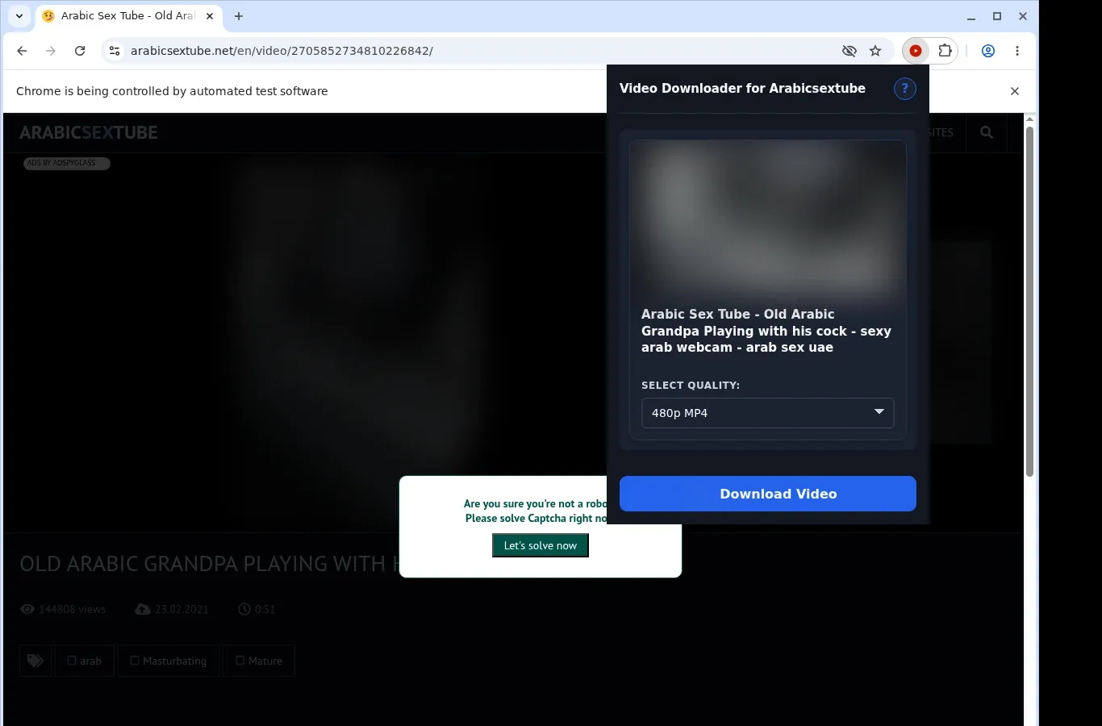Click the 0:51 duration text
Image resolution: width=1102 pixels, height=726 pixels.
(265, 609)
